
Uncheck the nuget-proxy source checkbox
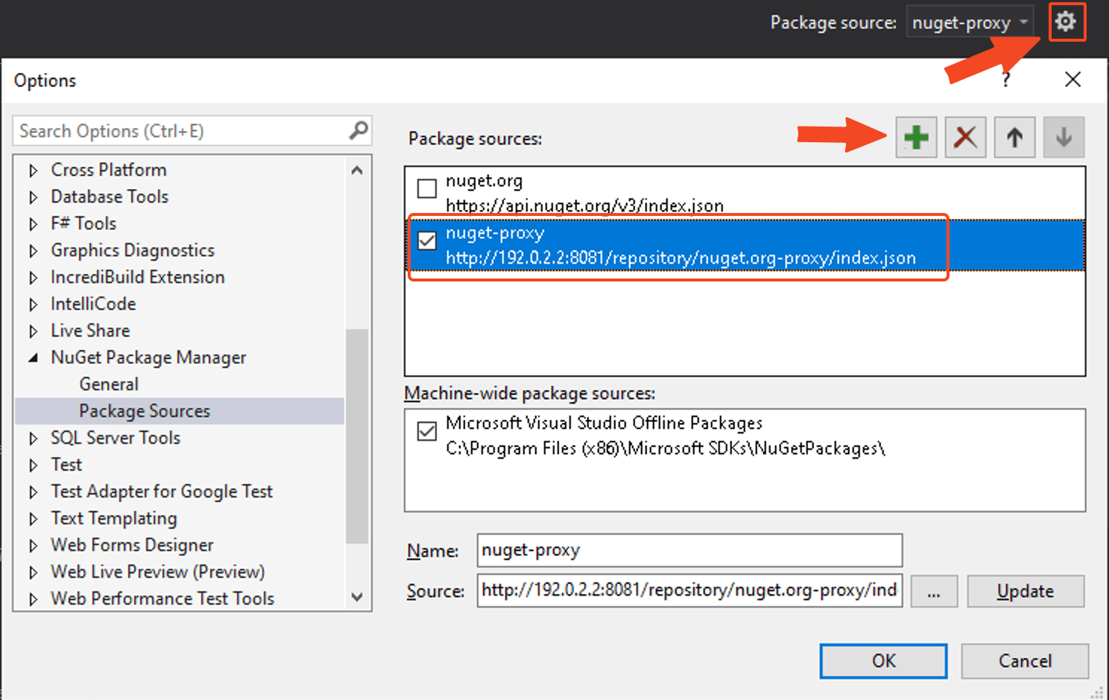(x=427, y=241)
